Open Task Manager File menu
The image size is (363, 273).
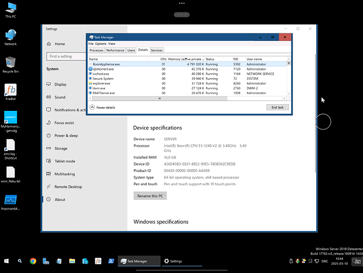coord(90,44)
